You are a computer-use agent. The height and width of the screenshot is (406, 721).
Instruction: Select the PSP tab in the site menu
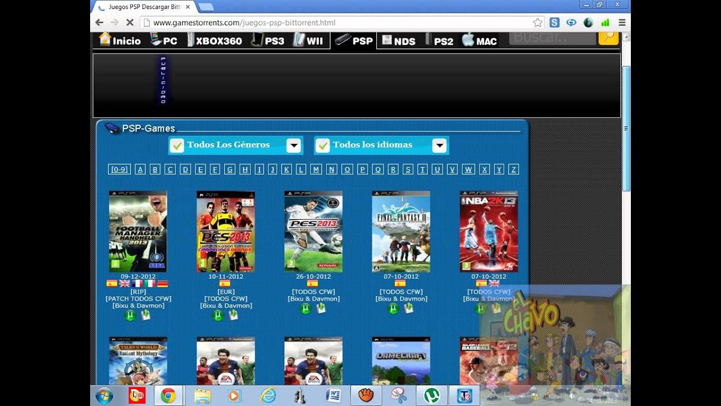pos(354,41)
